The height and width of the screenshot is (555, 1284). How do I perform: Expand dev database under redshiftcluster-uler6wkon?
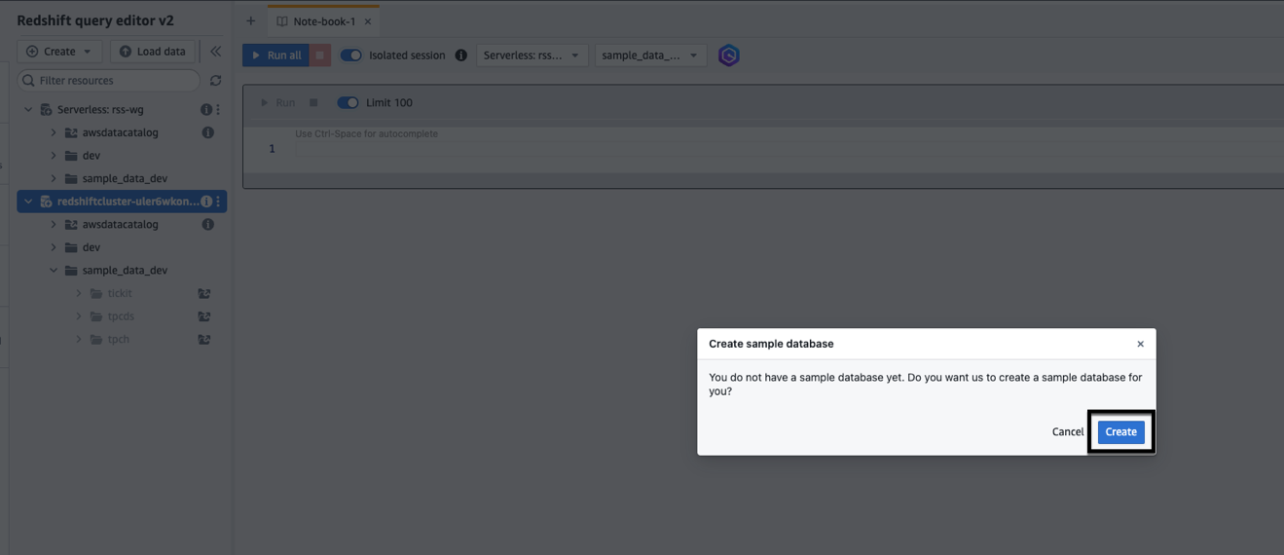[54, 247]
